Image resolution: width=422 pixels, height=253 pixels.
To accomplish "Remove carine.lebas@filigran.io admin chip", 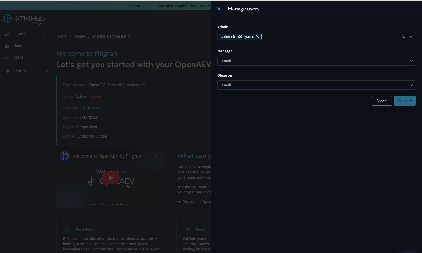I will coord(258,37).
